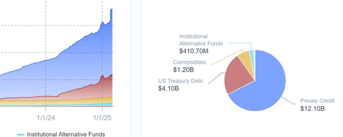This screenshot has height=137, width=343.
Task: Click the Private Credit pie label
Action: 317,101
